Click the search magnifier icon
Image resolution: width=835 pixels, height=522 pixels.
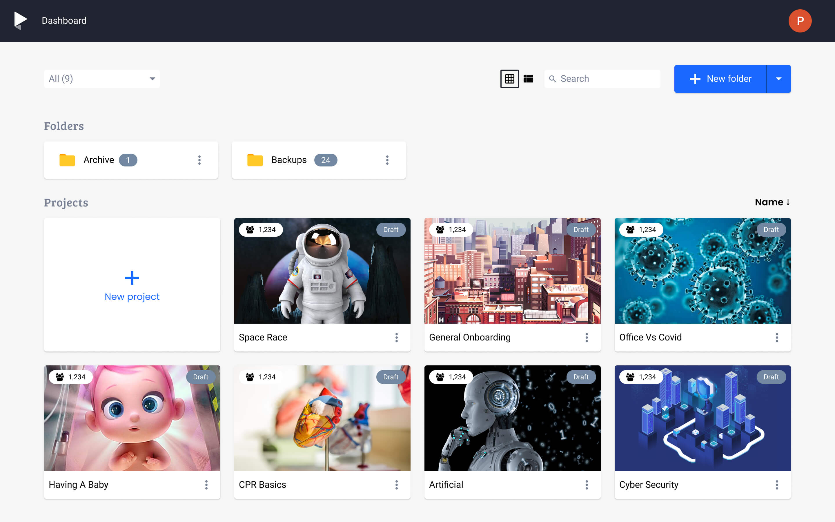552,79
